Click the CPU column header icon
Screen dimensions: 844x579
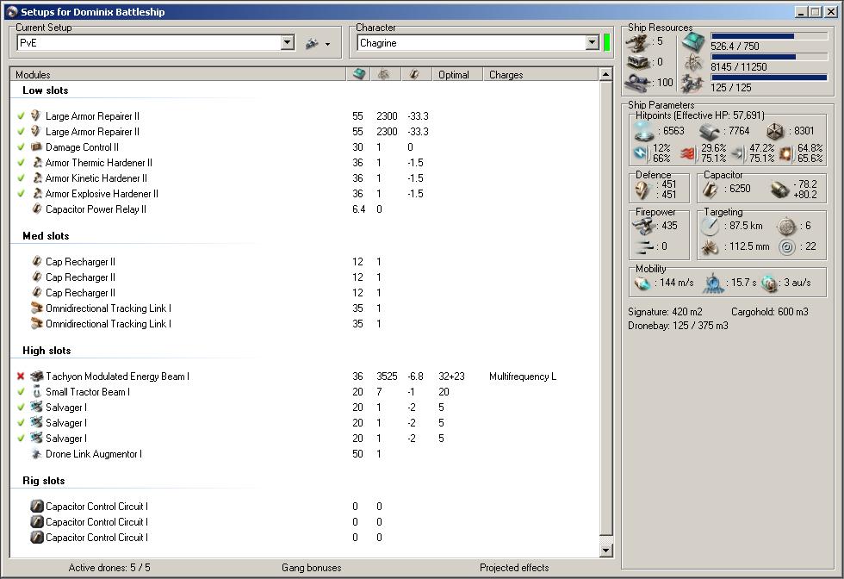(358, 75)
